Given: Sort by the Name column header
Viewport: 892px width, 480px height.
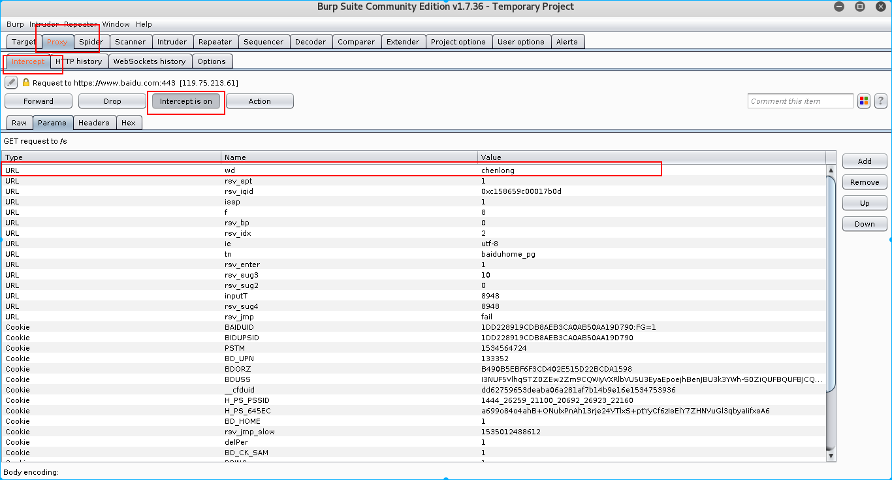Looking at the screenshot, I should pyautogui.click(x=349, y=157).
